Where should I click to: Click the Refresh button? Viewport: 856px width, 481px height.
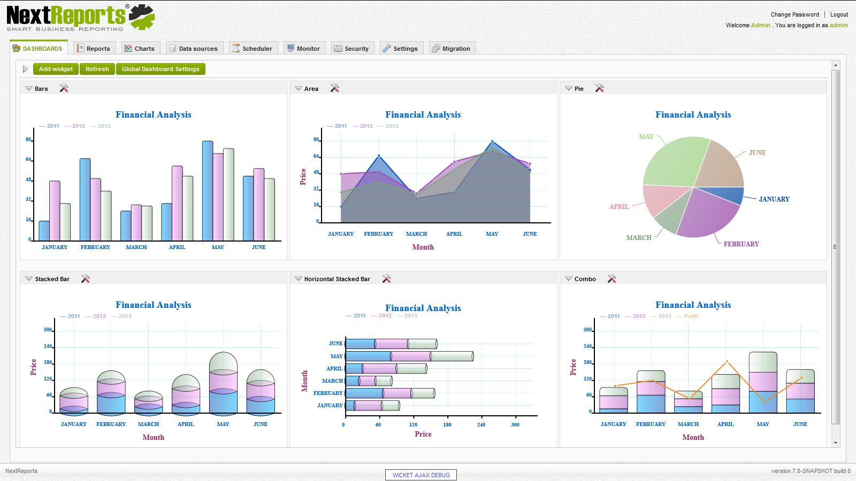coord(97,69)
